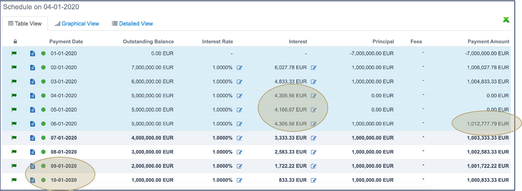The height and width of the screenshot is (191, 522).
Task: Edit interest amount 833.33 EUR
Action: [x=313, y=180]
